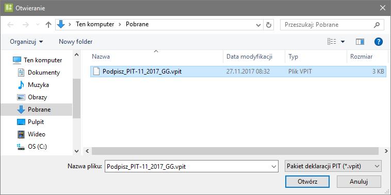Click the Otwórz button
Screen dimensions: 391x195
click(307, 182)
